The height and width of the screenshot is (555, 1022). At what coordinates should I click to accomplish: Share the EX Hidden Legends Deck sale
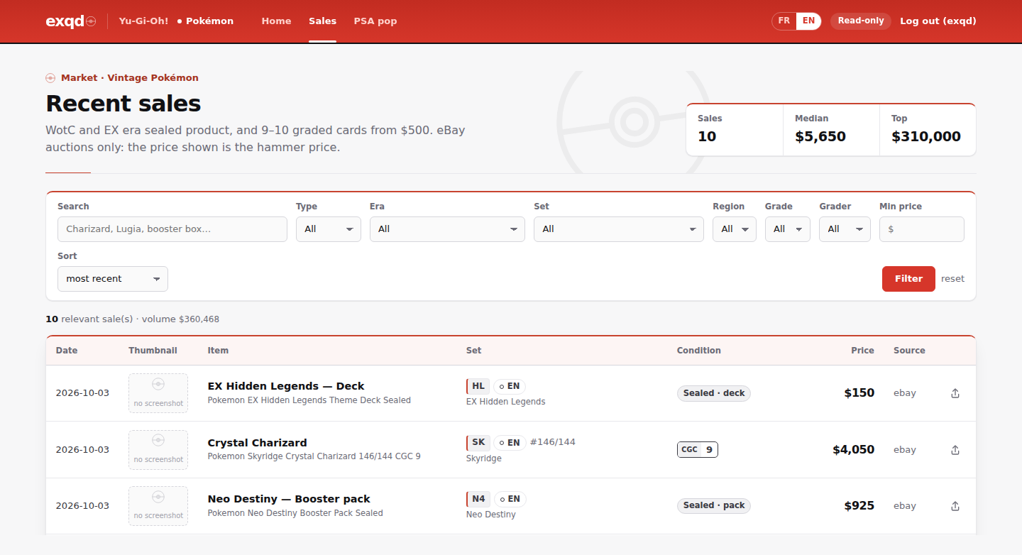(955, 393)
